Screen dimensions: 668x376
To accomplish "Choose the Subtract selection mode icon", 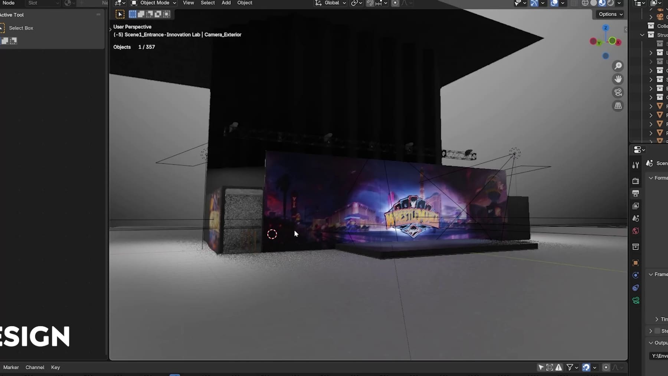I will click(x=150, y=14).
